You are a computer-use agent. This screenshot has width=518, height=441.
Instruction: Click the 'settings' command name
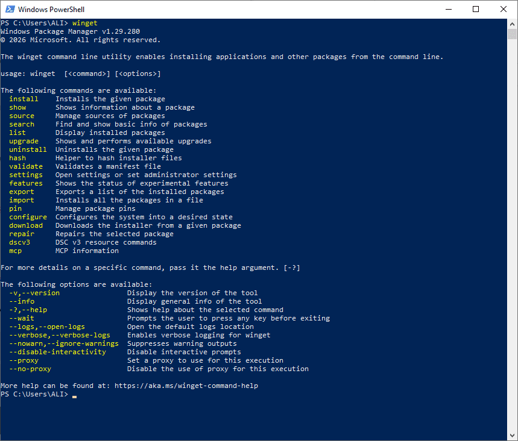(26, 175)
